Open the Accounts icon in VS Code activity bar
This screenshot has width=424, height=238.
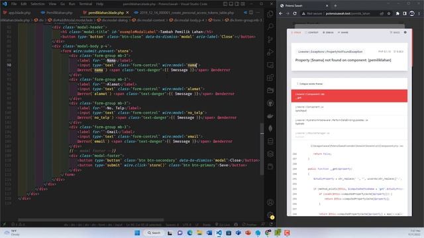point(270,202)
